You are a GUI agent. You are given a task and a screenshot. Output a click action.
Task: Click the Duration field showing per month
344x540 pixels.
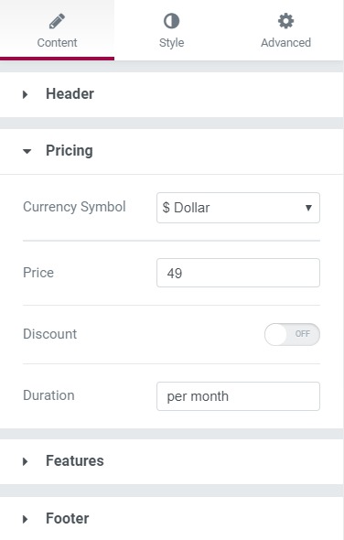click(238, 396)
